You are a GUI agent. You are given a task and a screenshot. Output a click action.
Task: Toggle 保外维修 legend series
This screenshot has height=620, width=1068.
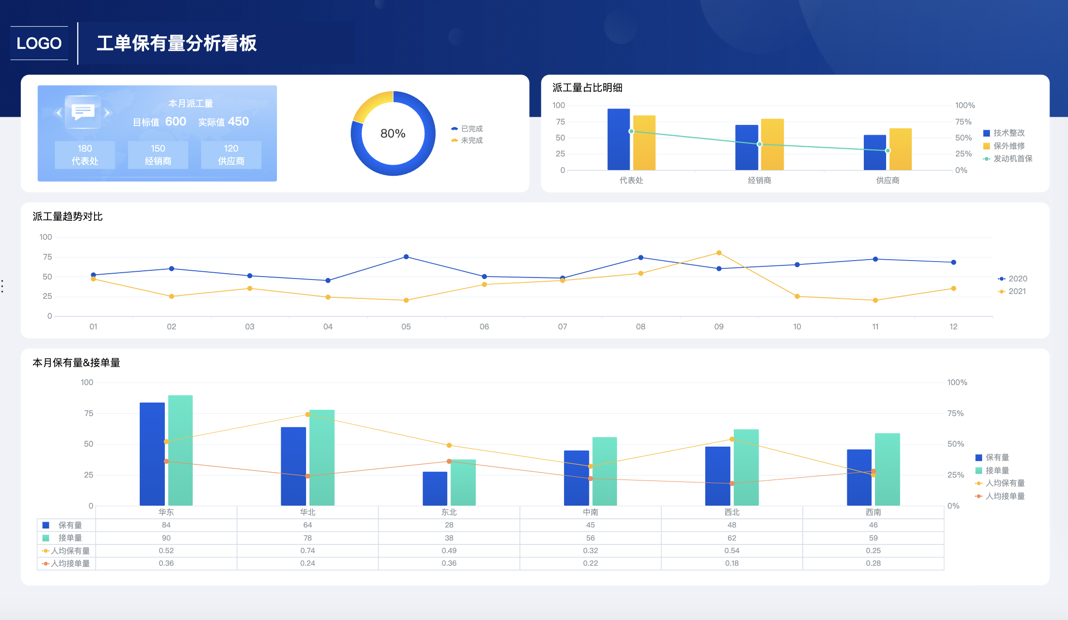click(x=1004, y=146)
